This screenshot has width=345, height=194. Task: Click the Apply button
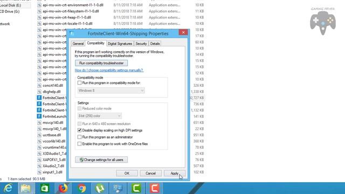(x=175, y=174)
